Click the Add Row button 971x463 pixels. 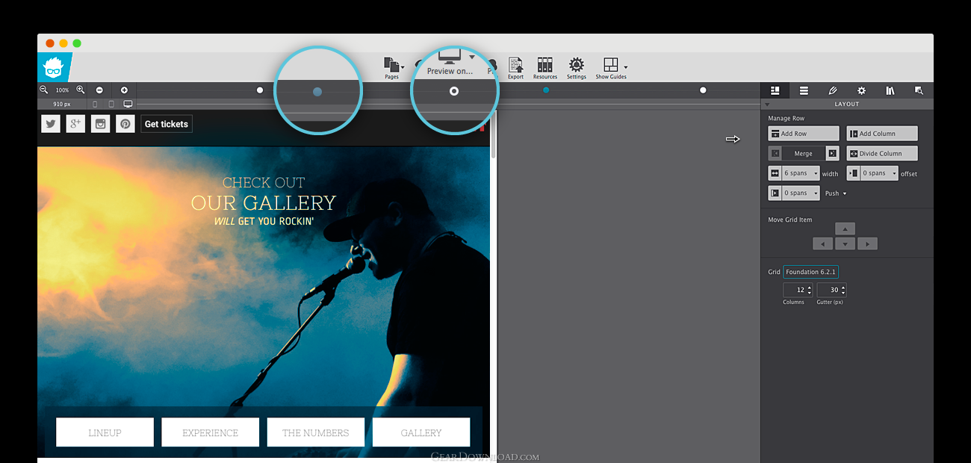click(x=804, y=134)
